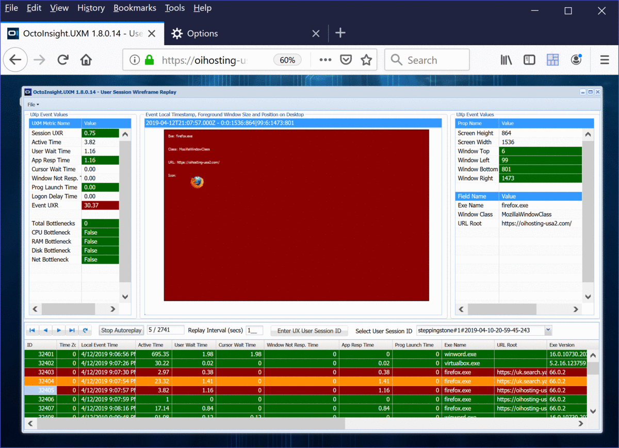Image resolution: width=619 pixels, height=448 pixels.
Task: Toggle the Firefox sidebar view
Action: click(x=529, y=60)
